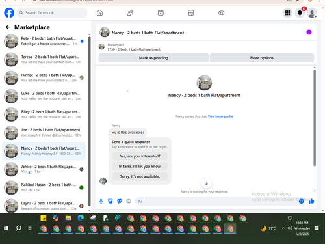This screenshot has height=244, width=325.
Task: Open the taskbar clock and date
Action: 302,228
